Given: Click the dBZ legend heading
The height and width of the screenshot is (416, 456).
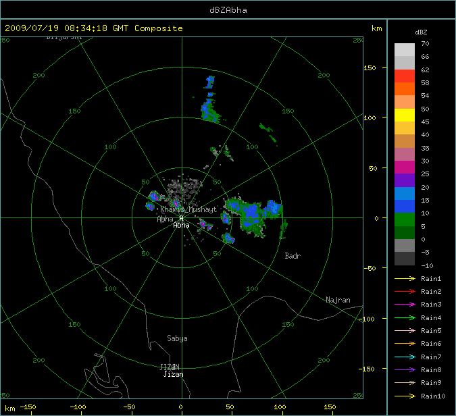Looking at the screenshot, I should click(421, 32).
